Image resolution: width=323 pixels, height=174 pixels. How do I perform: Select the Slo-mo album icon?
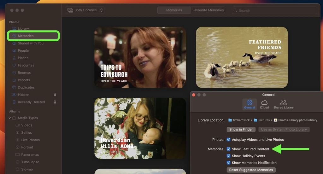[18, 169]
